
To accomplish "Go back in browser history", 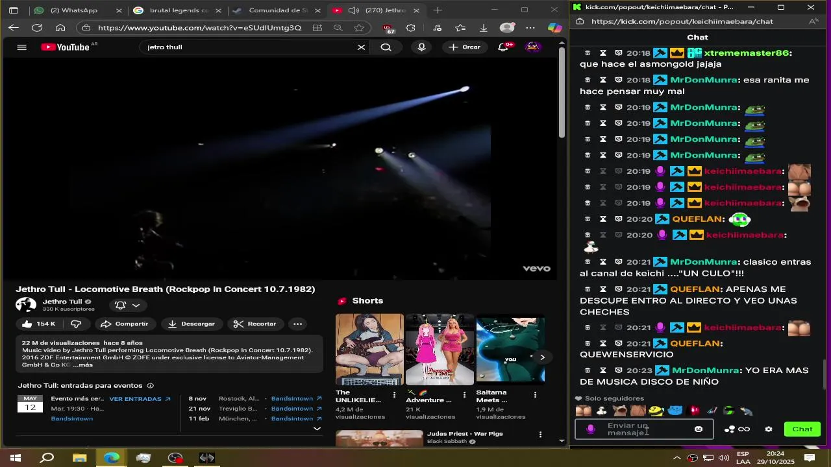I will [14, 28].
